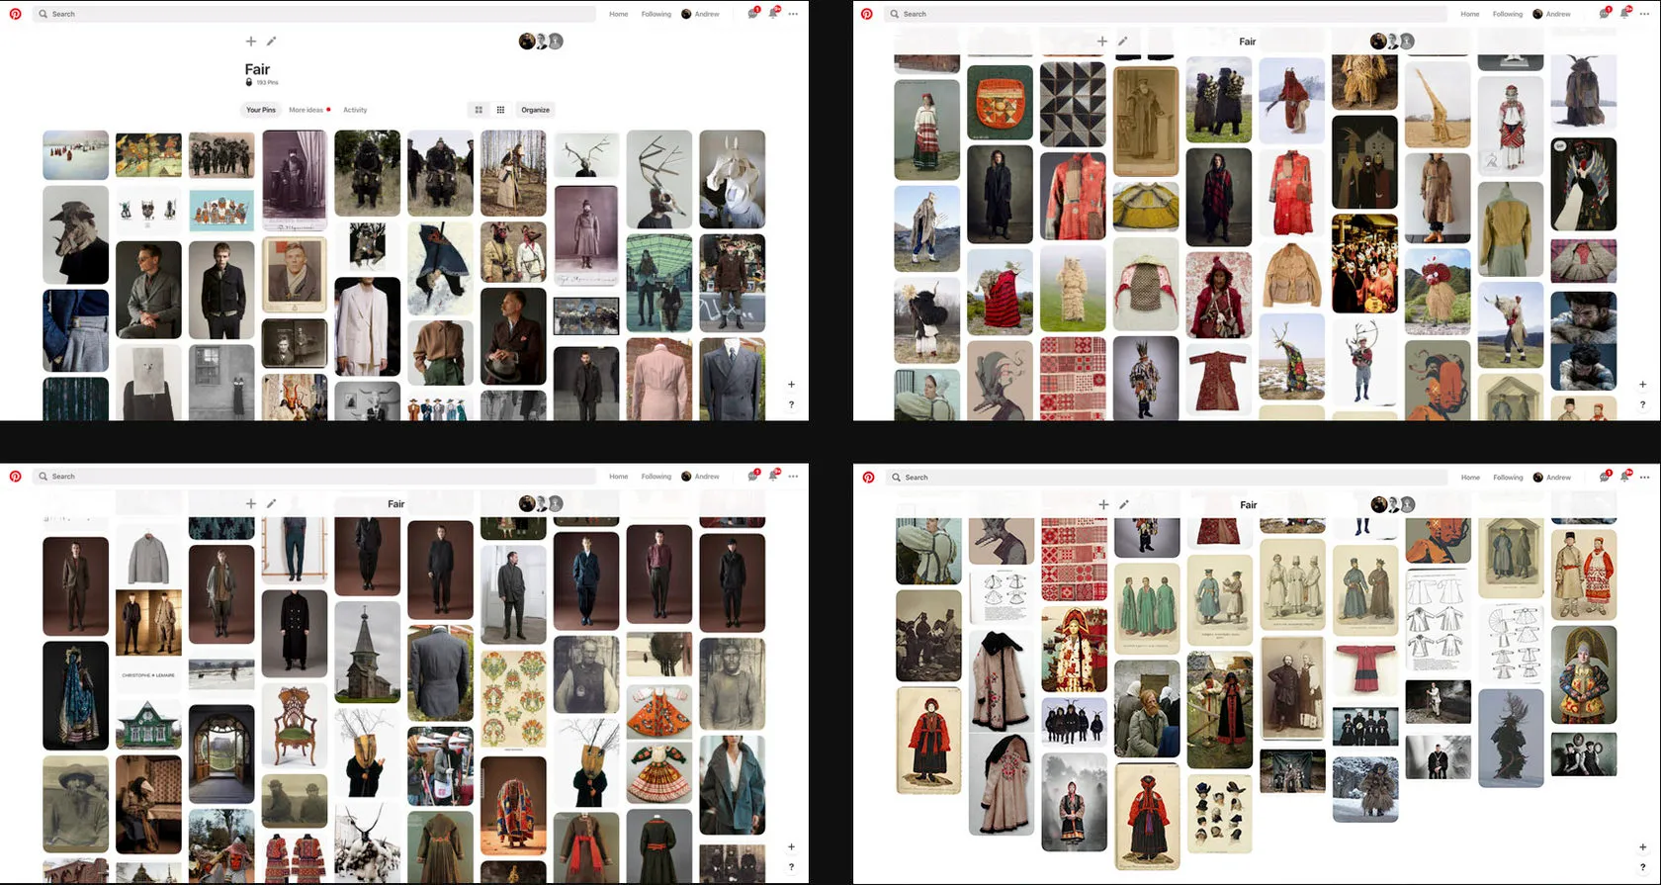Open Andrew's profile in bottom-right window
The image size is (1661, 885).
(x=1552, y=478)
